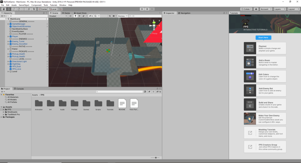
Task: Select the Hand tool in the toolbar
Action: point(4,9)
